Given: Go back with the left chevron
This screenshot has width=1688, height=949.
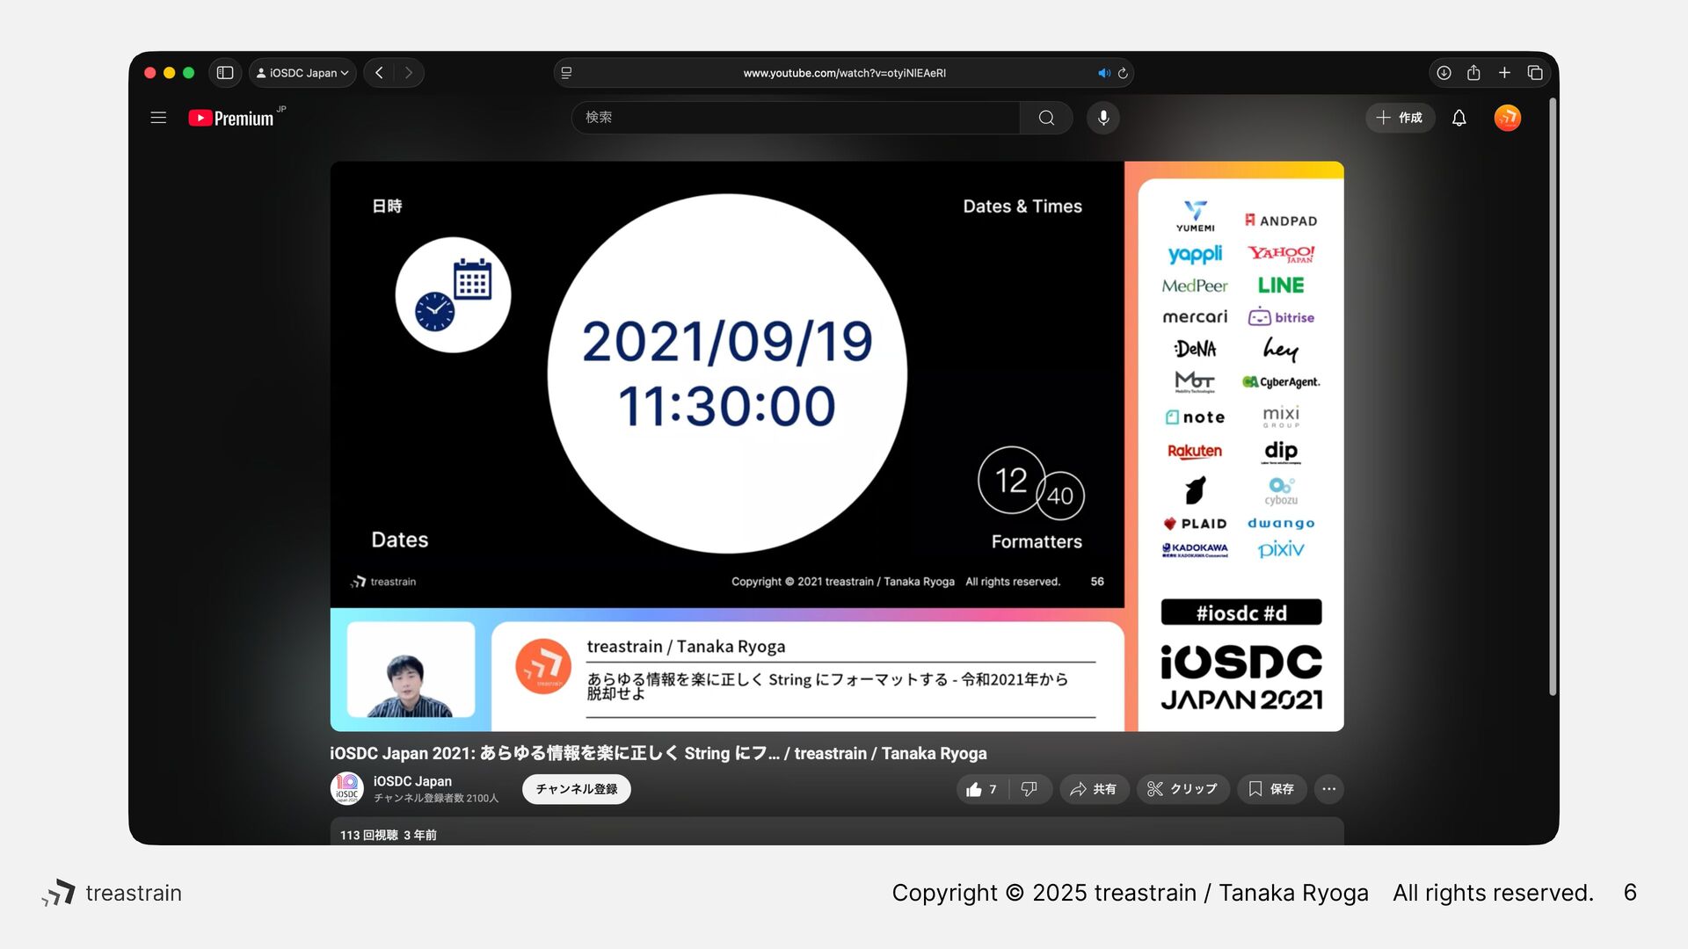Looking at the screenshot, I should [379, 73].
